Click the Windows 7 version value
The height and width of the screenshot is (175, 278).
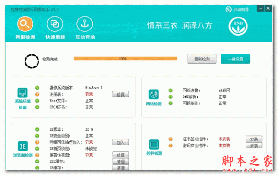pyautogui.click(x=94, y=88)
